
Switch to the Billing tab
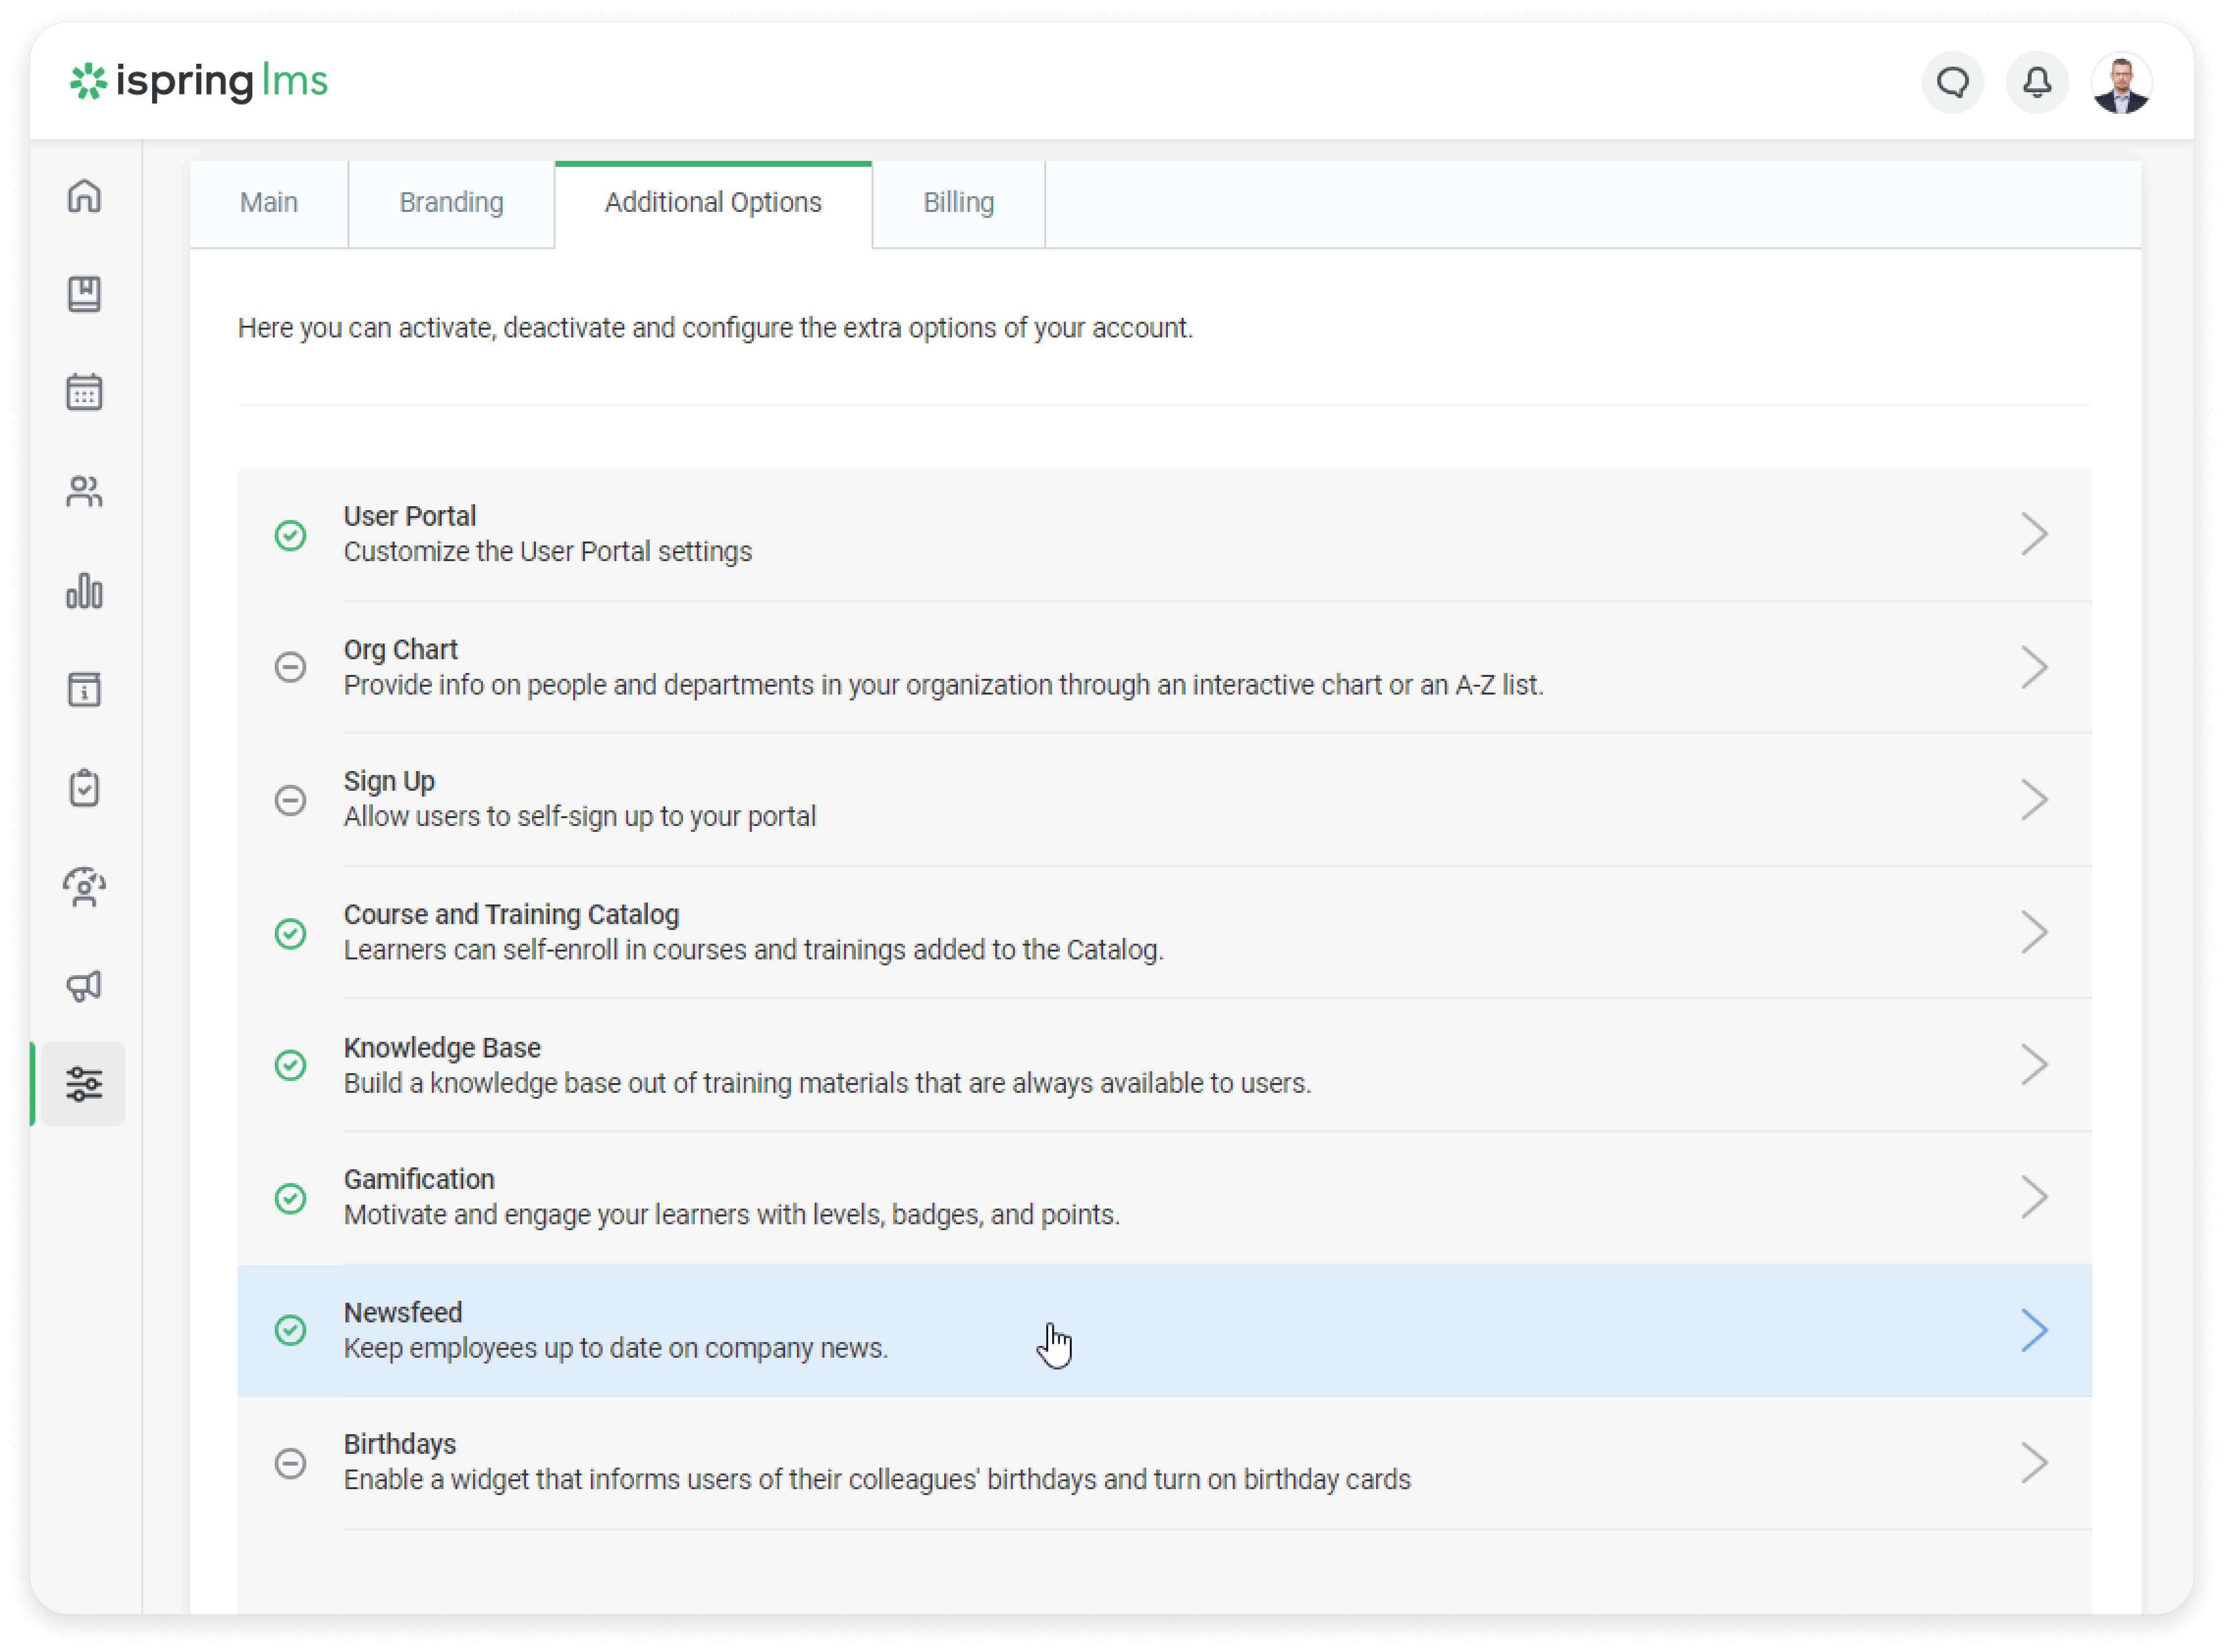pyautogui.click(x=957, y=203)
